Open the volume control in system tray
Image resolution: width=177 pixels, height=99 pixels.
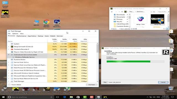point(154,97)
